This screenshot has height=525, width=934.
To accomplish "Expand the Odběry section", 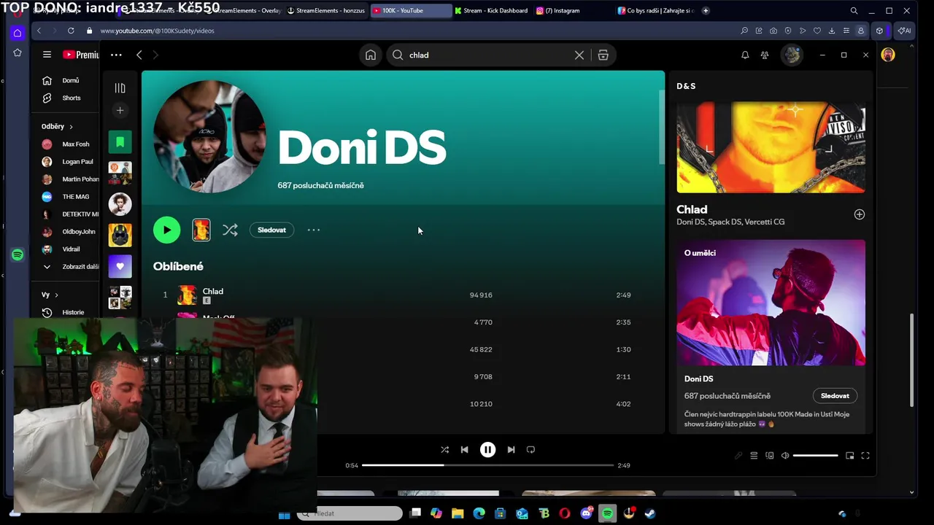I will pos(57,126).
